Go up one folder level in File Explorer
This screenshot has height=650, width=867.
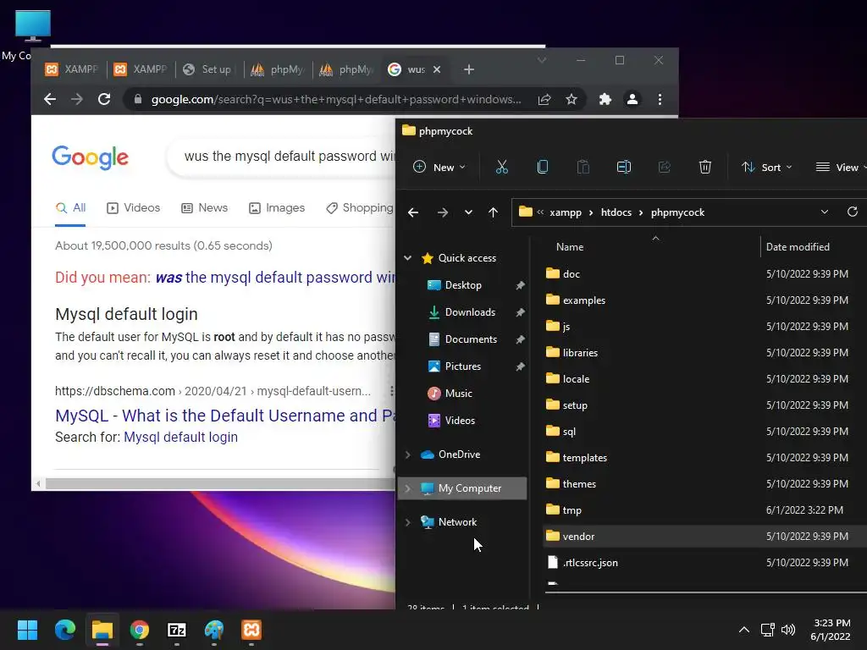494,212
